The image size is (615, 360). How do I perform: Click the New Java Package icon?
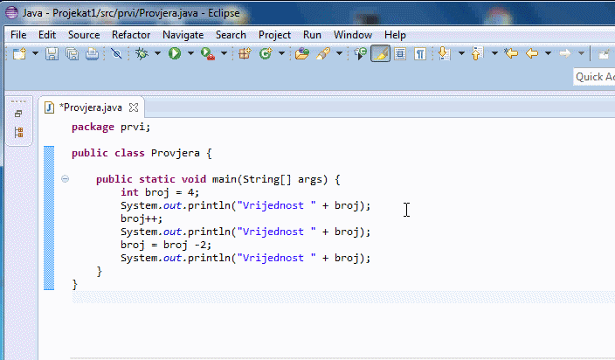(x=245, y=54)
